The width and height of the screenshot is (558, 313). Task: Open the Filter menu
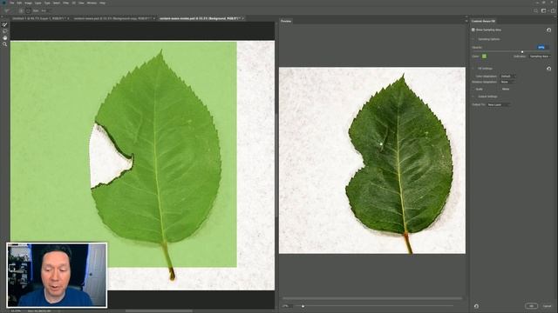click(65, 3)
